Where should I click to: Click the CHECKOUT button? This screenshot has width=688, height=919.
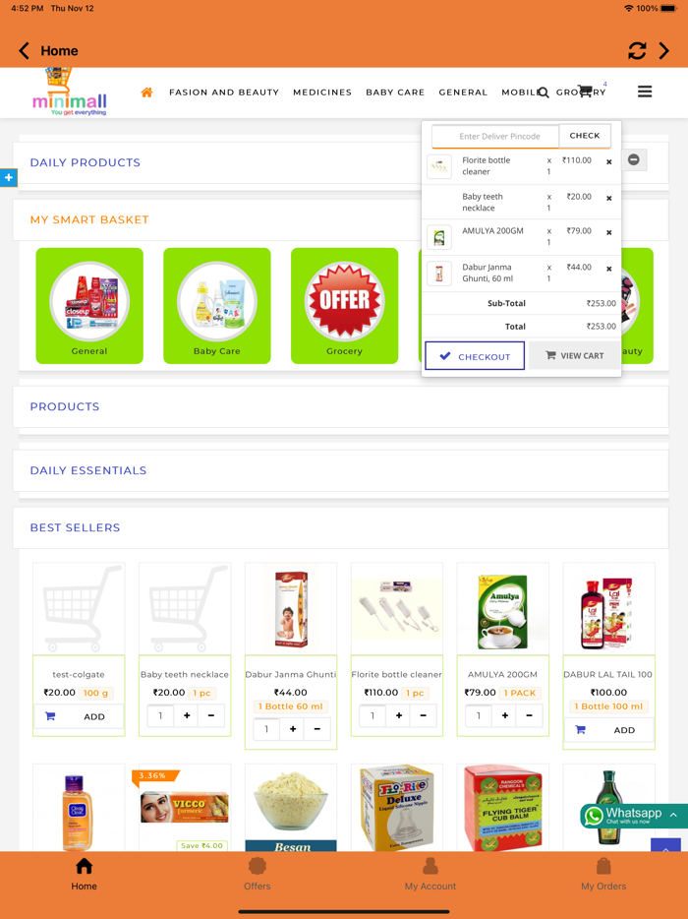click(475, 356)
